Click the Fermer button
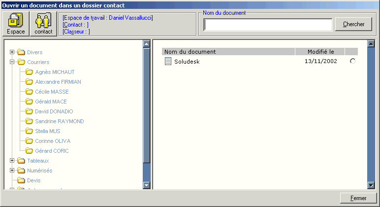Screen dimensions: 380x207 [x=358, y=198]
